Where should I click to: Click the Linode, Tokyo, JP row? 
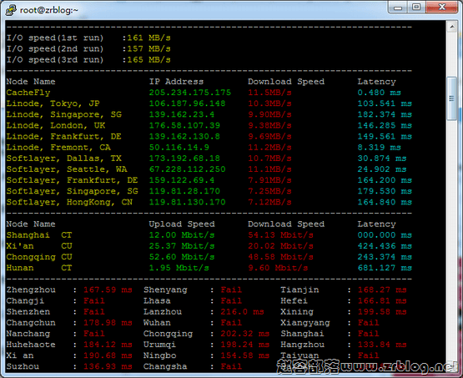click(x=209, y=103)
